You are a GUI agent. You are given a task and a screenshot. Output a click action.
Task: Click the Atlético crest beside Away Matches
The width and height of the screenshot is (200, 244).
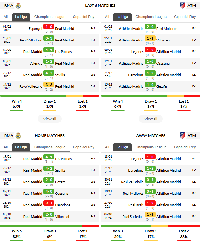tap(182, 136)
